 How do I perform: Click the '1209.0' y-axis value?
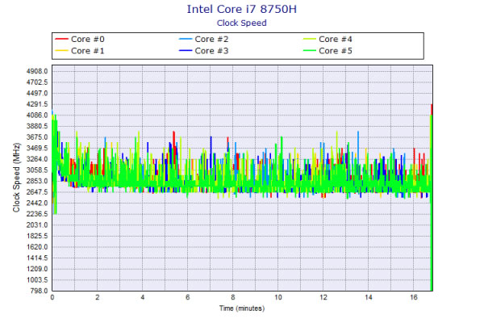pos(37,269)
